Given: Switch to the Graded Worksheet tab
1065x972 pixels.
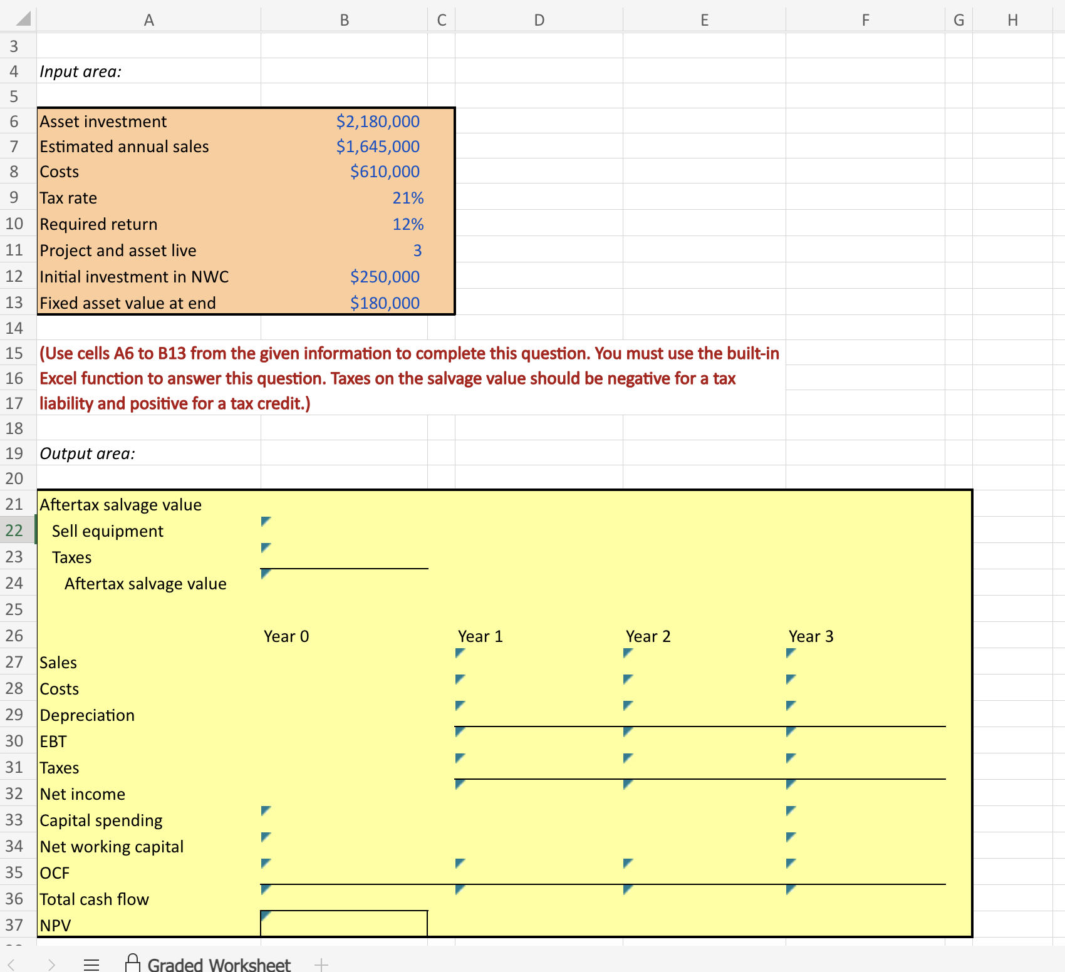Looking at the screenshot, I should pos(218,964).
